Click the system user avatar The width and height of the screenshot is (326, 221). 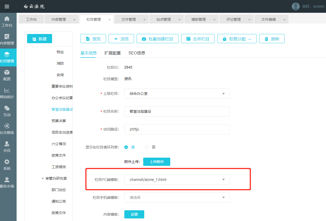coord(296,6)
